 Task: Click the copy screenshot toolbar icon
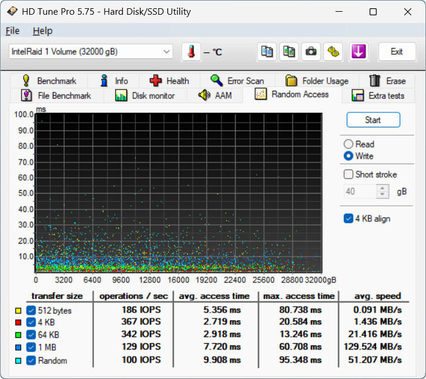[x=289, y=51]
